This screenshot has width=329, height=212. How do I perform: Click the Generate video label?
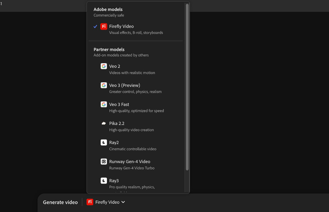60,202
